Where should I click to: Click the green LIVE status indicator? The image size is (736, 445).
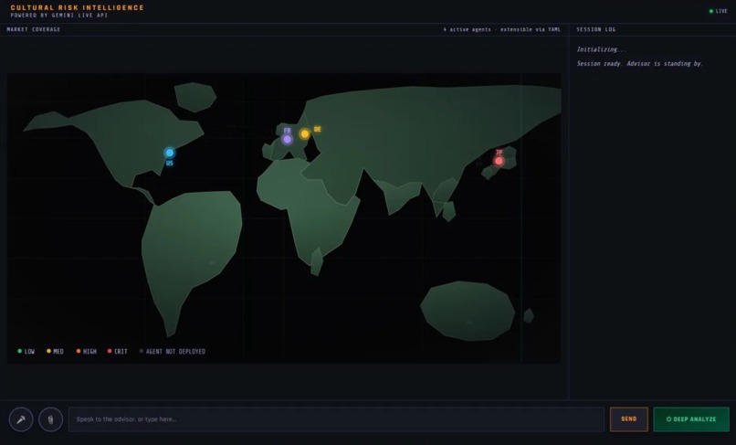pos(718,11)
